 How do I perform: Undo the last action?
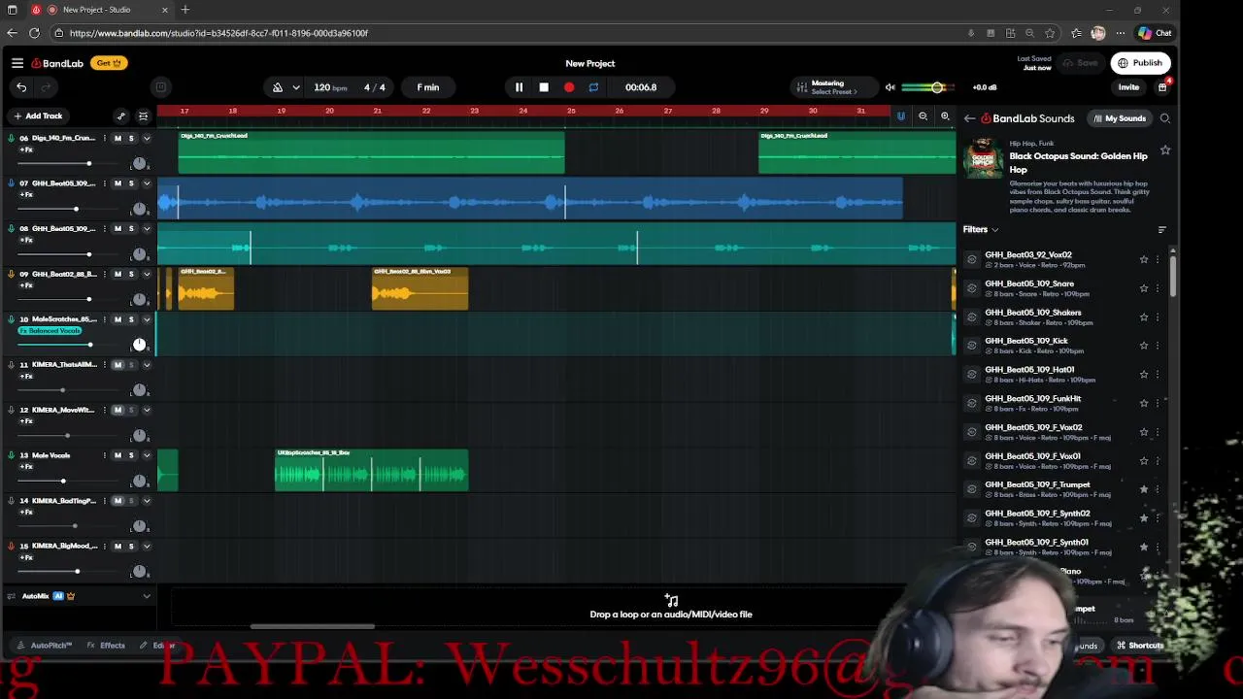[21, 87]
